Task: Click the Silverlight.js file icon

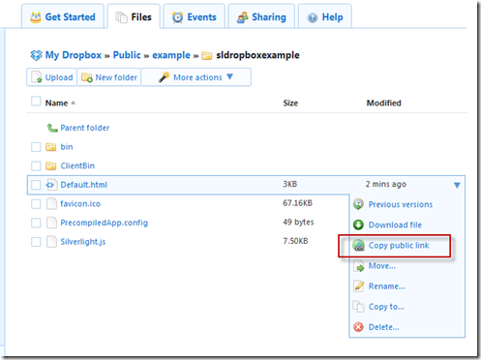Action: (51, 242)
